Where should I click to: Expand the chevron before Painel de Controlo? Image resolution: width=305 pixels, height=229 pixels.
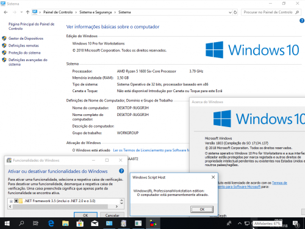click(40, 12)
